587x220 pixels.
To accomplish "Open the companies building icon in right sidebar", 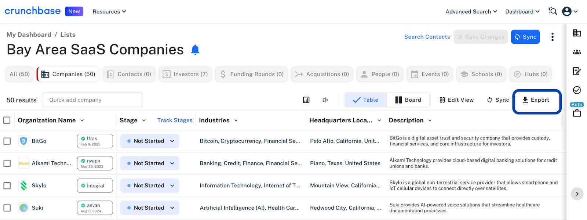I will click(x=577, y=33).
